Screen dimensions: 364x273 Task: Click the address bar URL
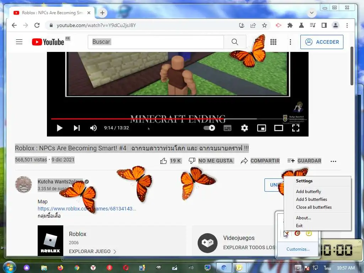click(96, 25)
